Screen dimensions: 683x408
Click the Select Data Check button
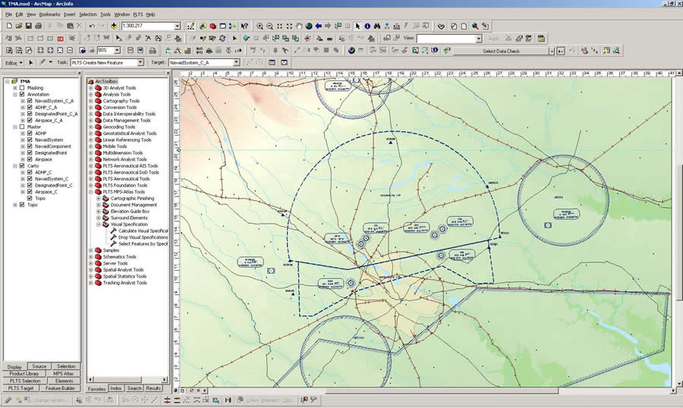point(502,51)
